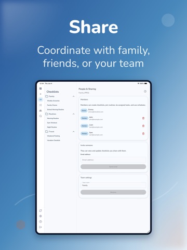Remove member Sam with trash icon
This screenshot has width=187, height=250.
143,134
